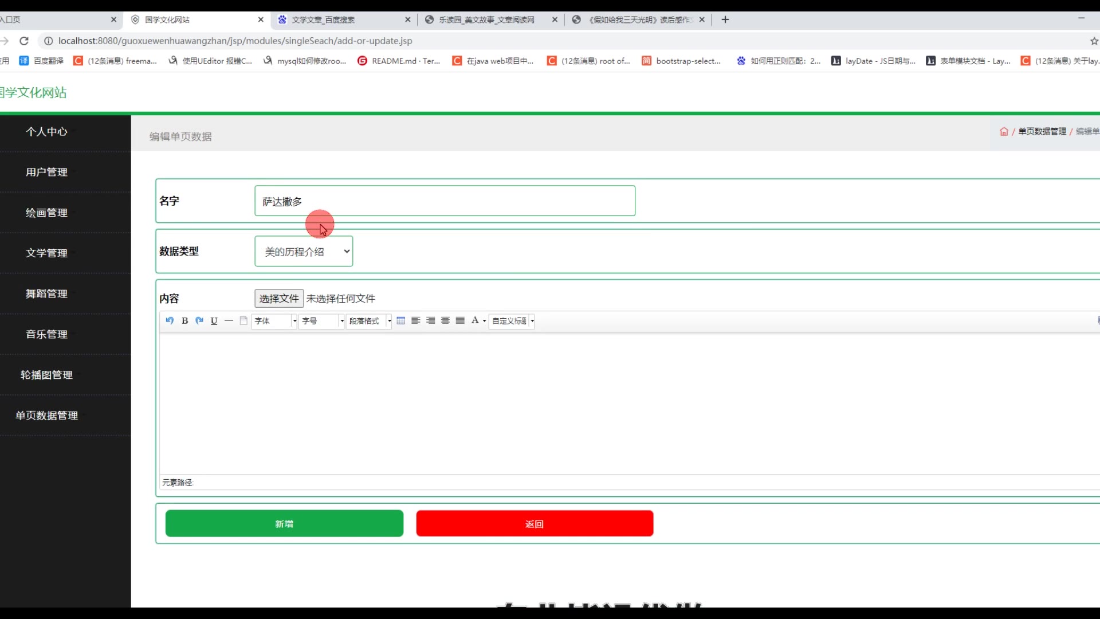The image size is (1100, 619).
Task: Toggle bold formatting in the editor
Action: pos(184,320)
